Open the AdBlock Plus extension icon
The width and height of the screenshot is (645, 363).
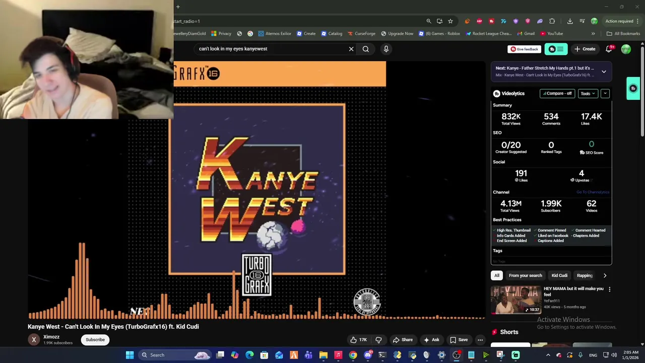479,21
